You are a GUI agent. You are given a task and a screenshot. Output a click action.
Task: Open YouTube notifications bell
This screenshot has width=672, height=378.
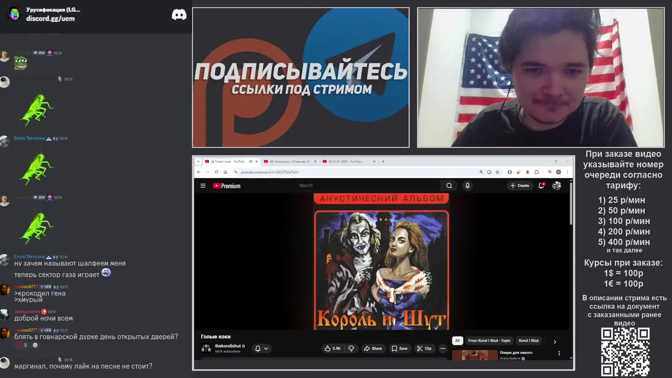point(541,185)
